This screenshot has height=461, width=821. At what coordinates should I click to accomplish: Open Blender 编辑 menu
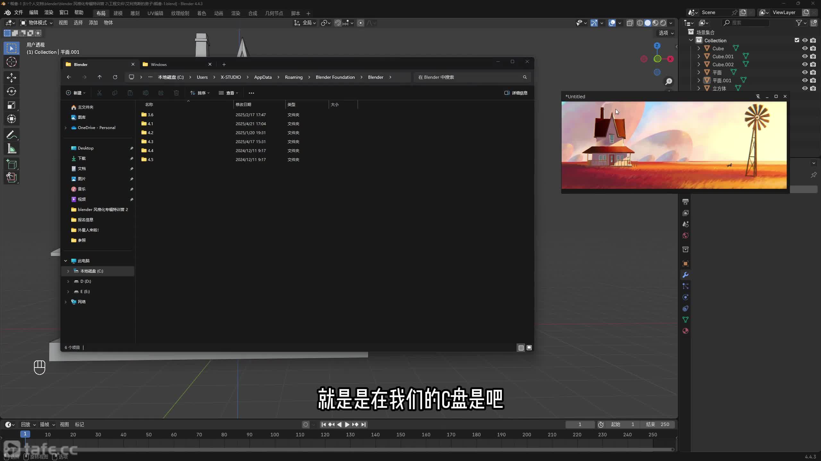coord(34,12)
